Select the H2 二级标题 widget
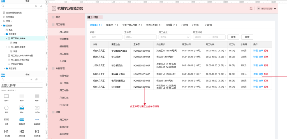Viewport: 287px width, 139px height. pos(22,133)
